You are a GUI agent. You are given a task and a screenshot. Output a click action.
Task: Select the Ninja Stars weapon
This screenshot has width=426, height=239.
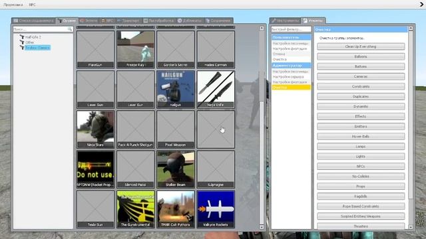95,129
